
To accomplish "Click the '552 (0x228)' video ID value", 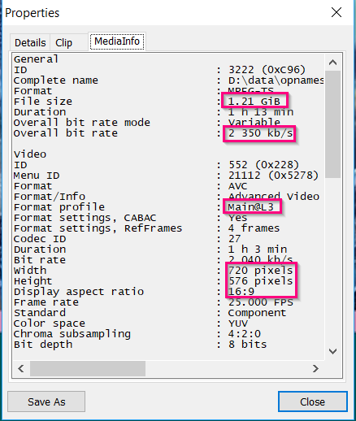I will (x=263, y=165).
